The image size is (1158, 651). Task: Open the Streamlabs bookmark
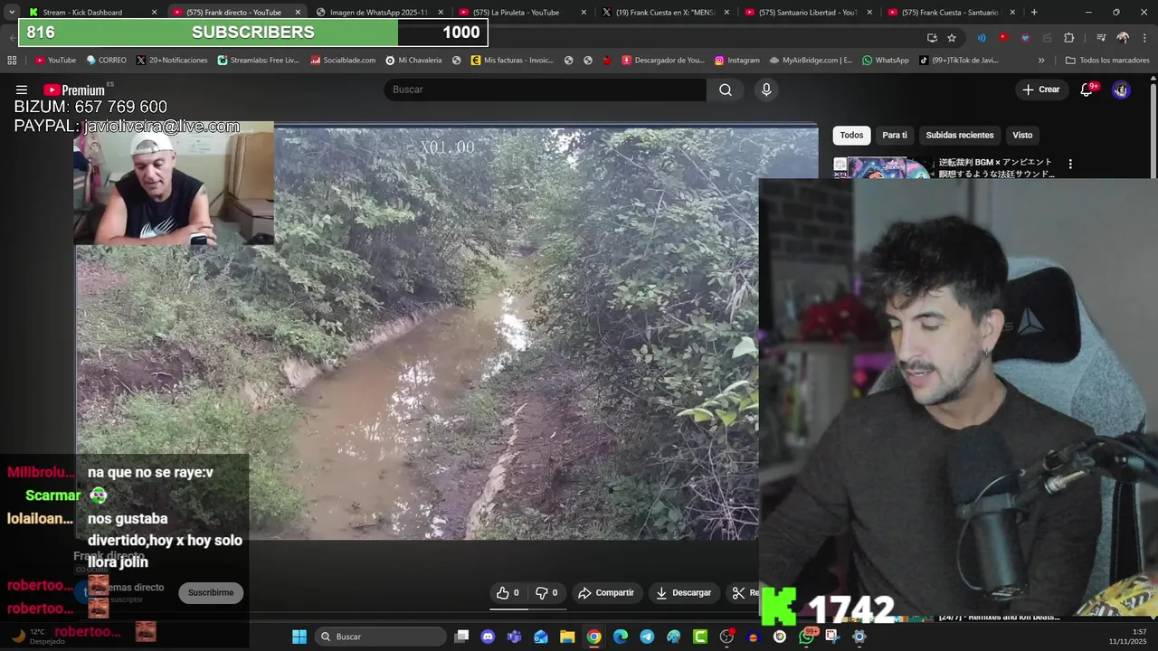pos(259,60)
